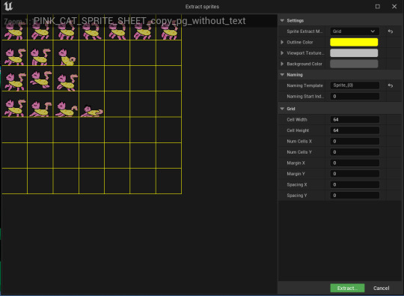Focus the Cell Width input field
The image size is (404, 296).
[355, 120]
